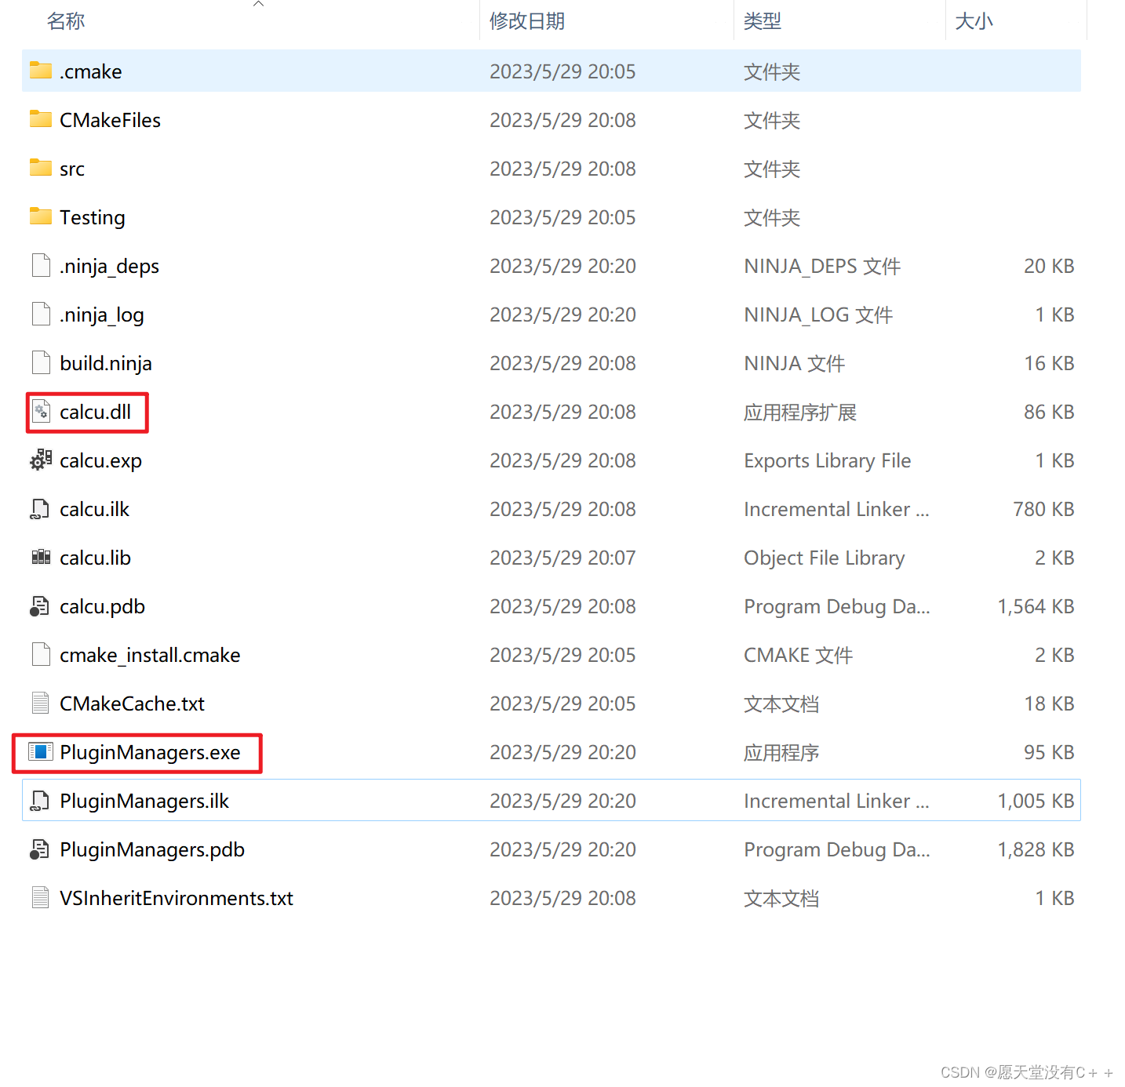
Task: Click the .ninja_deps file name
Action: (110, 266)
